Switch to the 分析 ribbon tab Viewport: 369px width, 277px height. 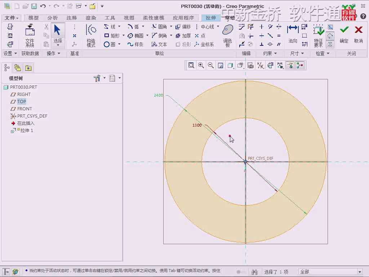click(53, 18)
